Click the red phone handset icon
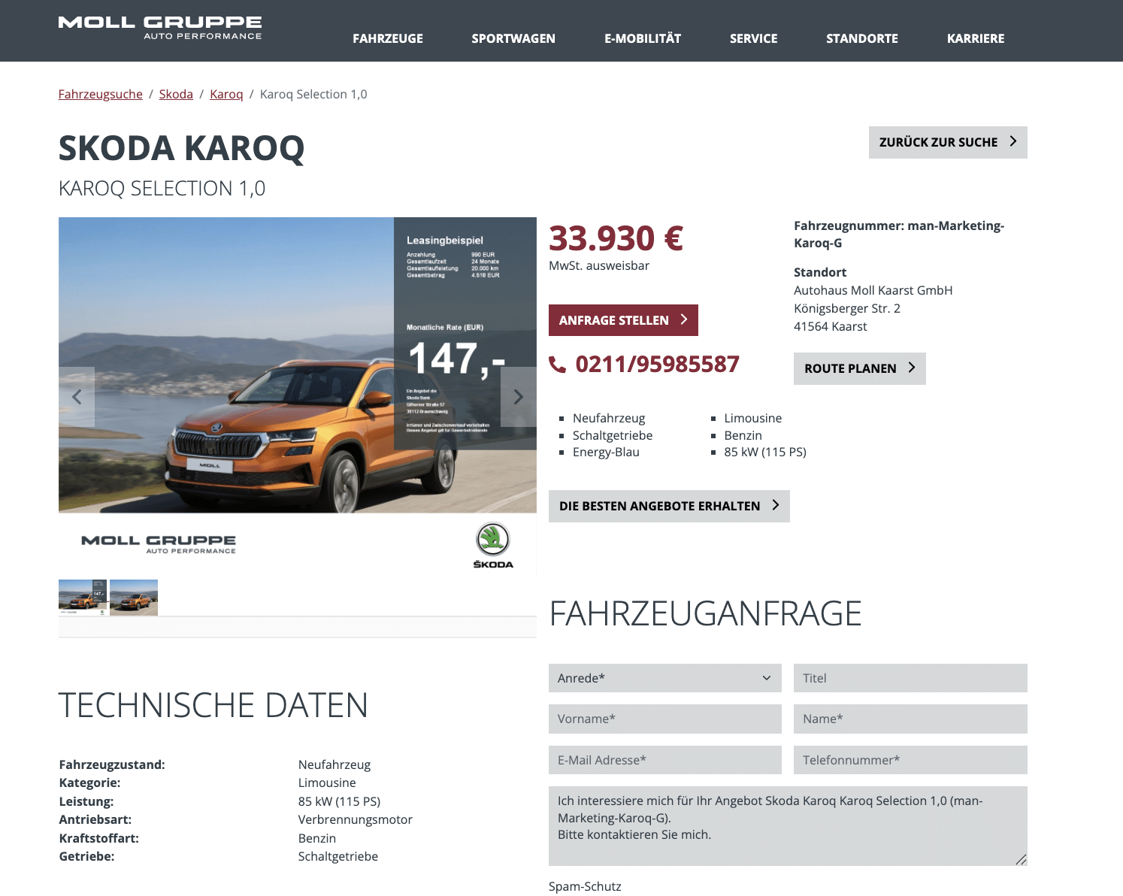The height and width of the screenshot is (896, 1123). pyautogui.click(x=558, y=365)
